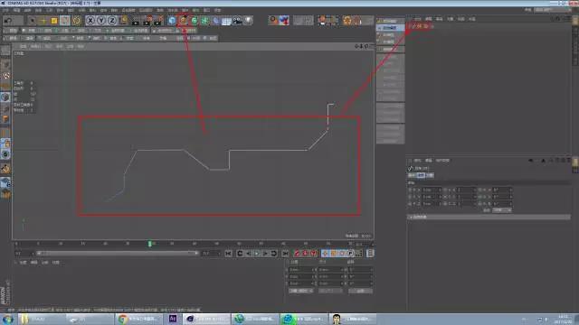
Task: Switch to the 对象 (Object) attribute tab
Action: point(430,175)
